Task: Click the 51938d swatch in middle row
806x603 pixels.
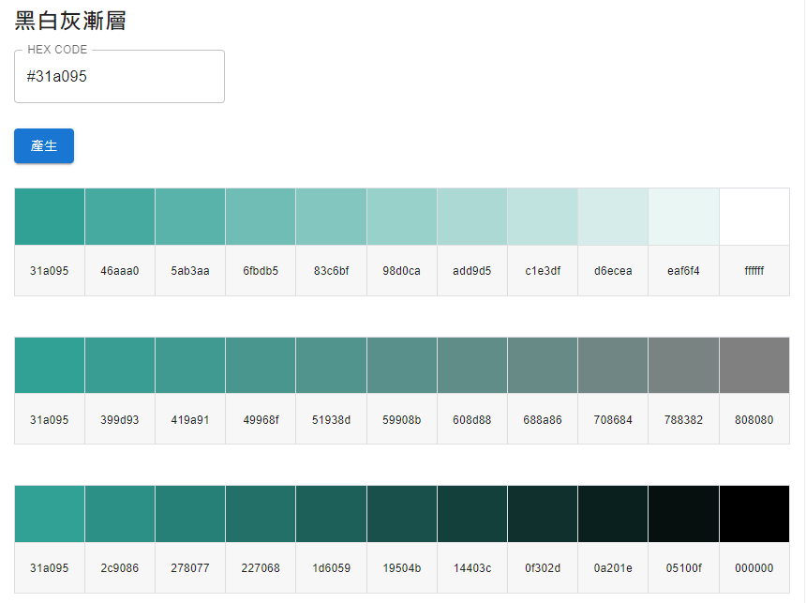Action: tap(331, 364)
